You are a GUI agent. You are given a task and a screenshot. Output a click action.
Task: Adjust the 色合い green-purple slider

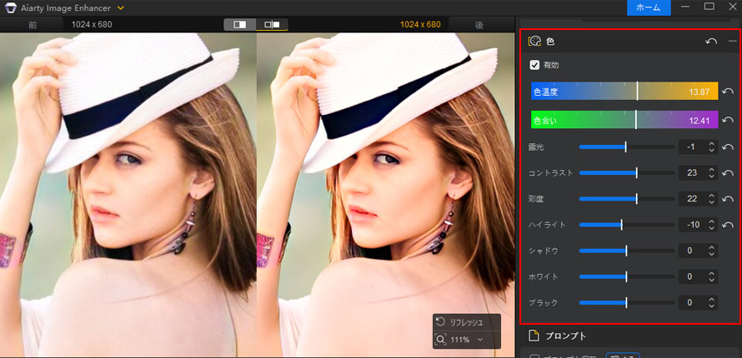tap(624, 120)
